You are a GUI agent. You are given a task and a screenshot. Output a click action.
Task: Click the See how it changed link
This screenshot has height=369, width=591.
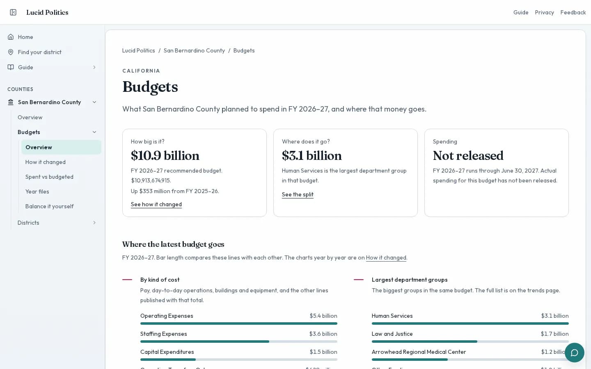156,204
